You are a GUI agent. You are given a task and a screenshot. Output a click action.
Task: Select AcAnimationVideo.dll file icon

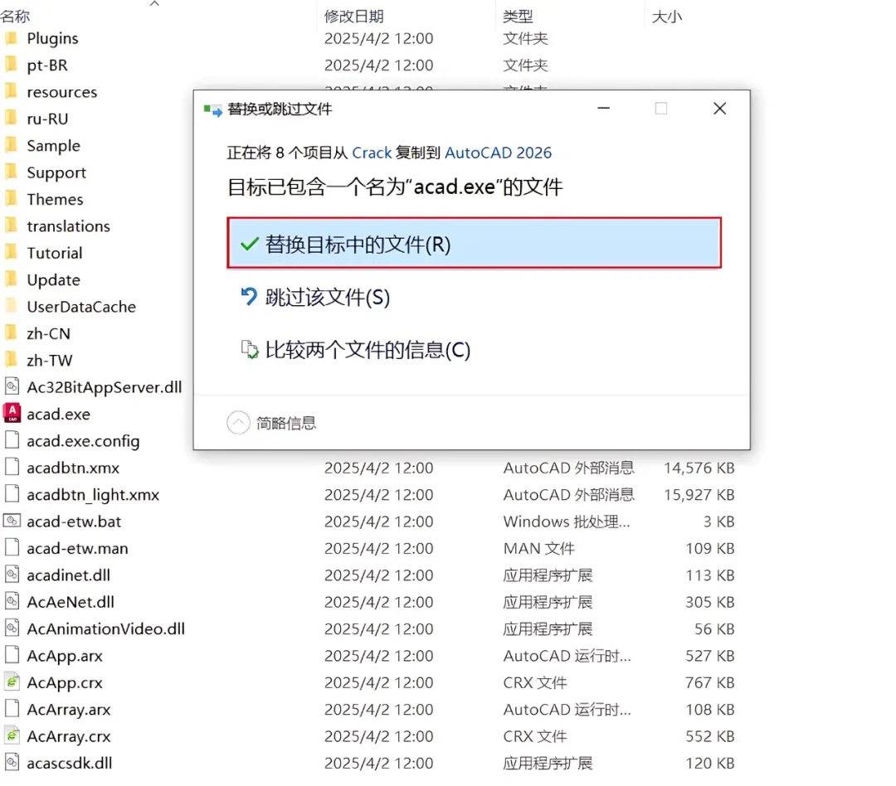coord(12,628)
